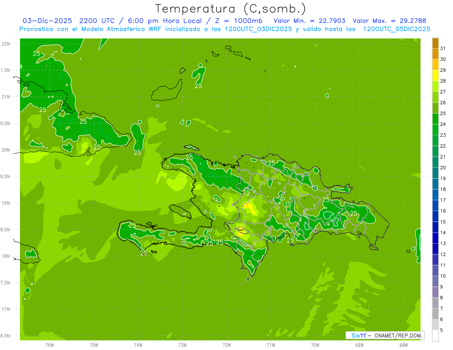Click the colorbar swatch between 29 and 30

pos(435,65)
